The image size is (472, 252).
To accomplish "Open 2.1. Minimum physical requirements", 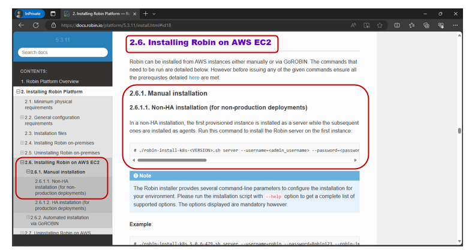I will point(48,104).
